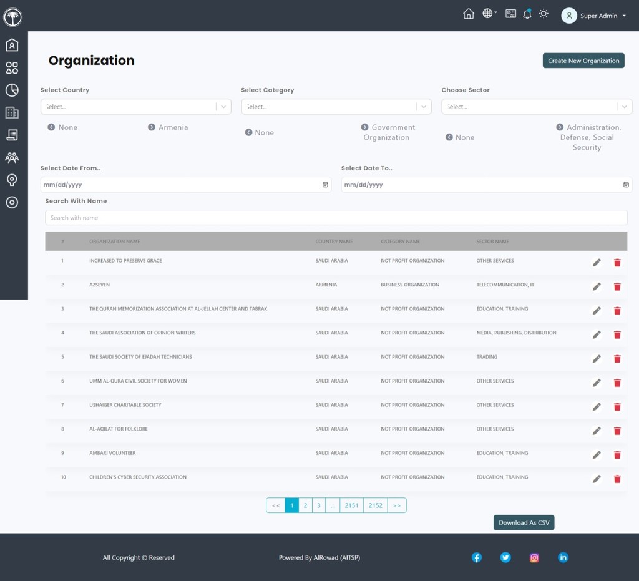Open calendar picker for Date To
Image resolution: width=639 pixels, height=581 pixels.
click(626, 185)
